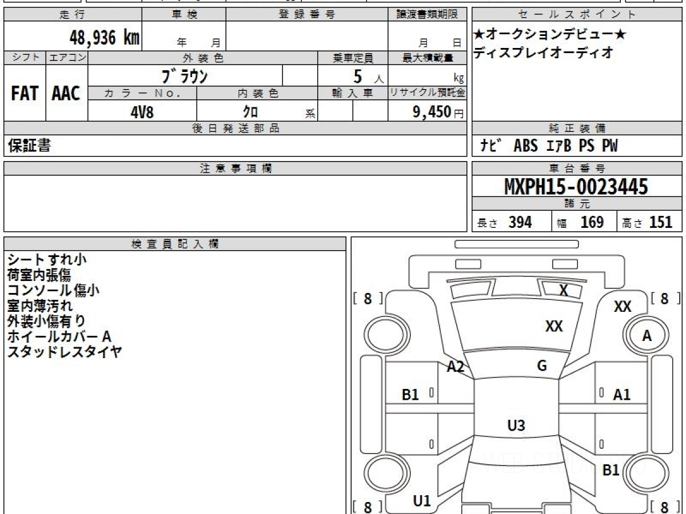The height and width of the screenshot is (514, 686).
Task: Click the リサイクル預託金 header
Action: pyautogui.click(x=428, y=93)
